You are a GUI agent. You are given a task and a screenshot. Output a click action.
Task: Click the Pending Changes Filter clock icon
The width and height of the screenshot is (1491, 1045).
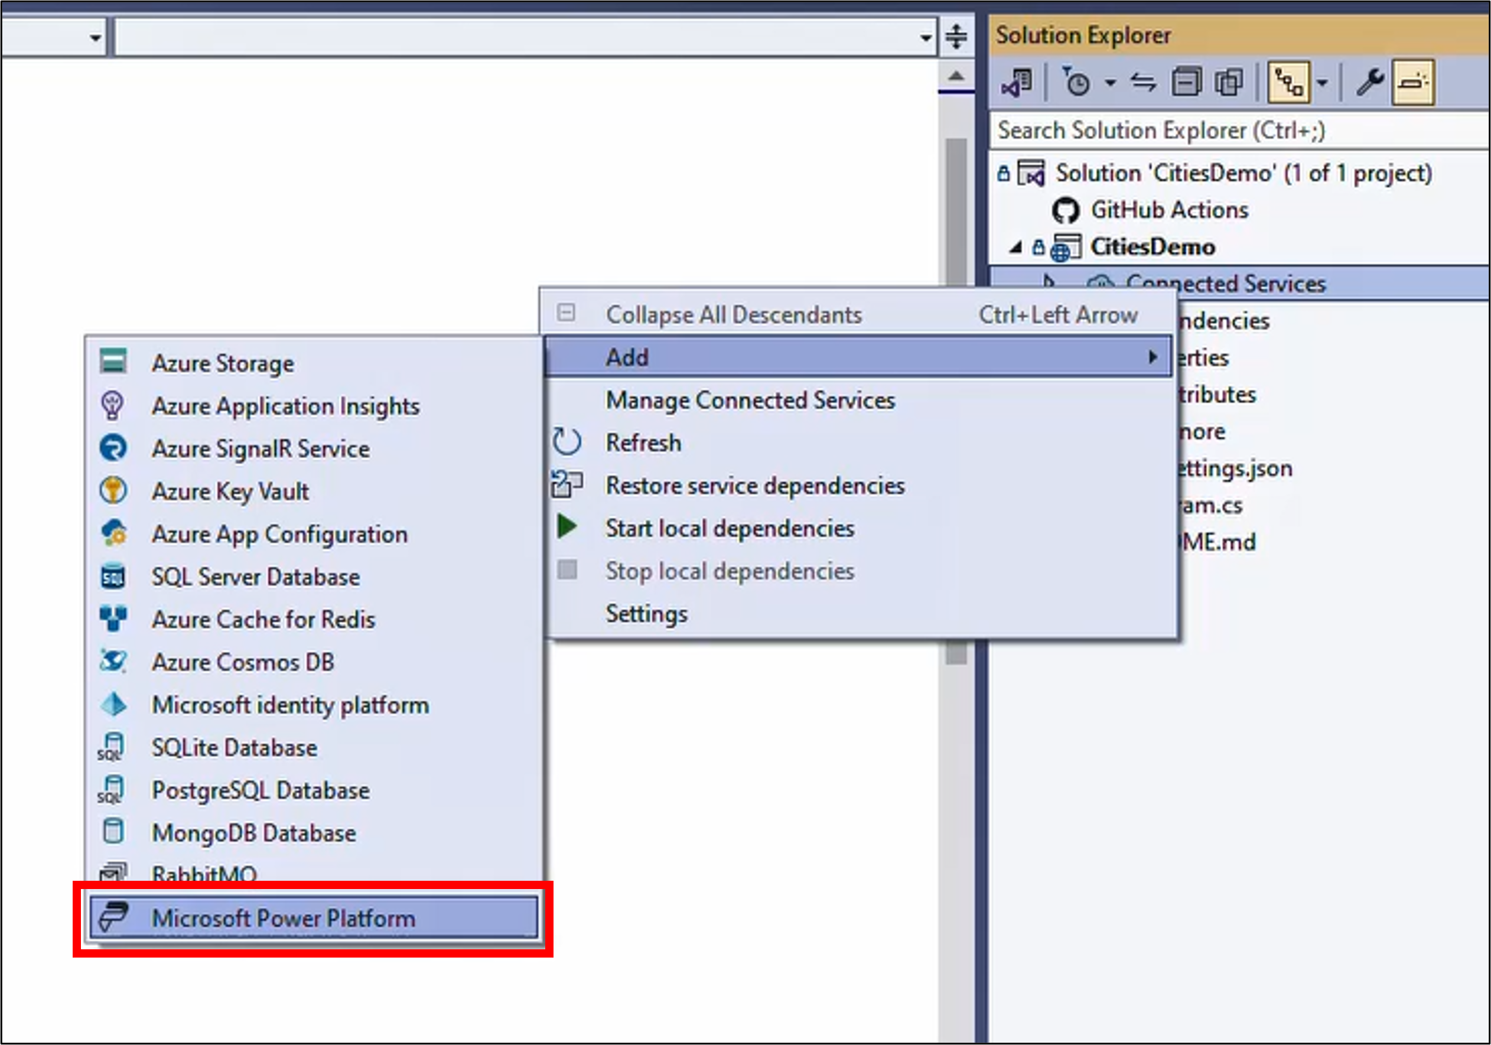coord(1077,82)
